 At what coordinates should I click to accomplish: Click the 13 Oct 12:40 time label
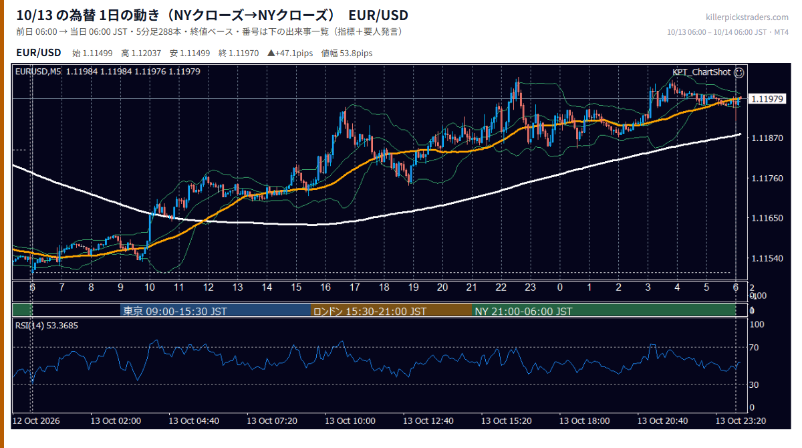click(x=428, y=421)
